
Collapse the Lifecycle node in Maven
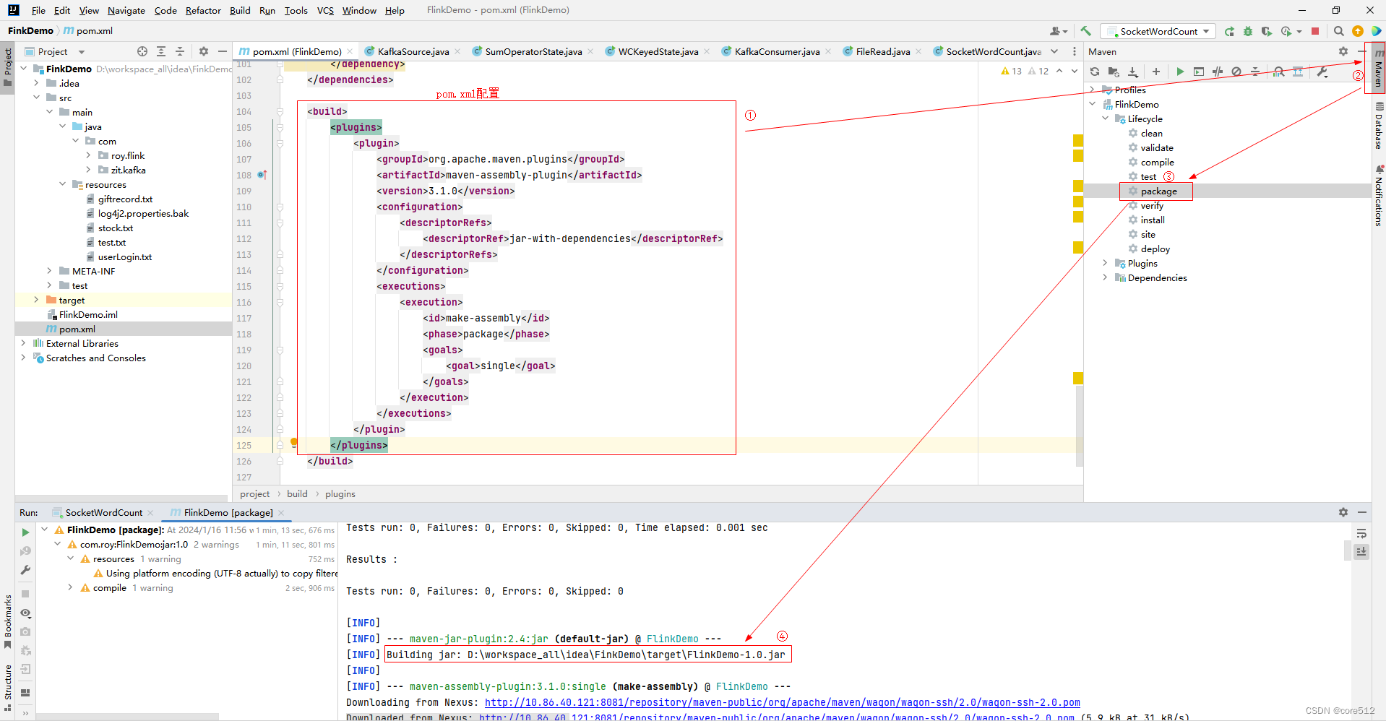(1105, 118)
